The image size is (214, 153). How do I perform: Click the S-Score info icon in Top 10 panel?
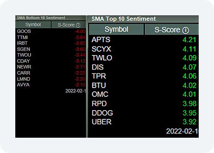pos(185,30)
